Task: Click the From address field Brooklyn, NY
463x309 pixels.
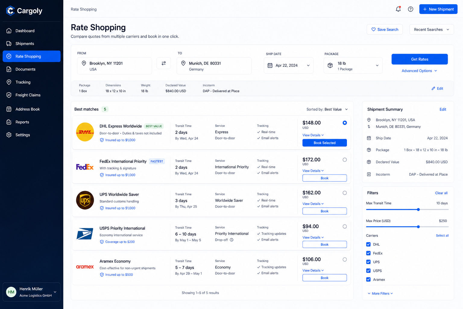Action: pos(115,66)
